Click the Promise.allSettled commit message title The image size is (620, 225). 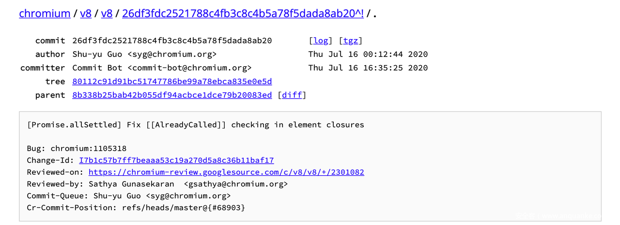195,125
